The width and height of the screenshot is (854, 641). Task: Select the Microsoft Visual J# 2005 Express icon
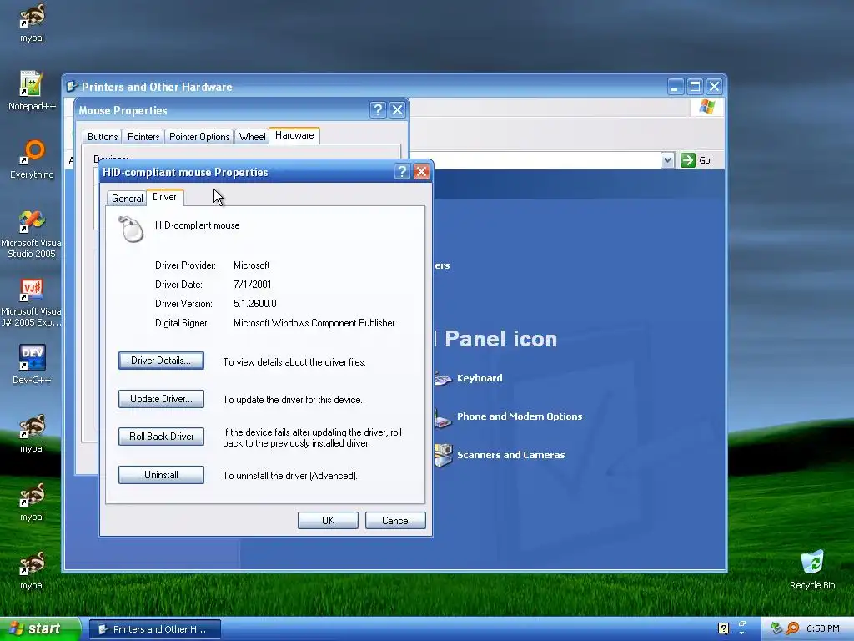pyautogui.click(x=32, y=302)
